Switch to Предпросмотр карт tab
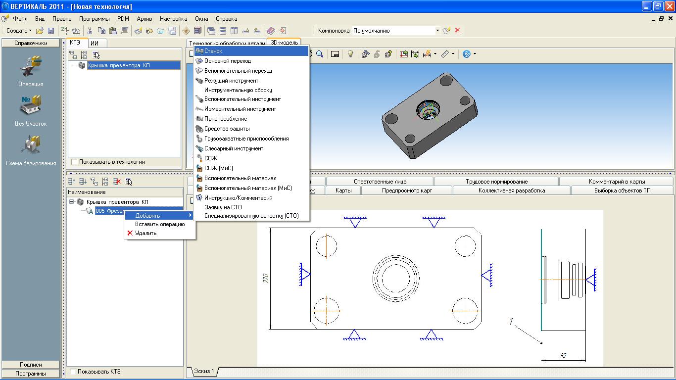The height and width of the screenshot is (380, 676). pyautogui.click(x=407, y=190)
